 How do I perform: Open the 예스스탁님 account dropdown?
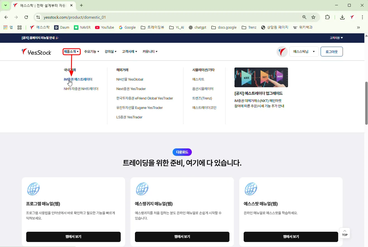pos(304,52)
